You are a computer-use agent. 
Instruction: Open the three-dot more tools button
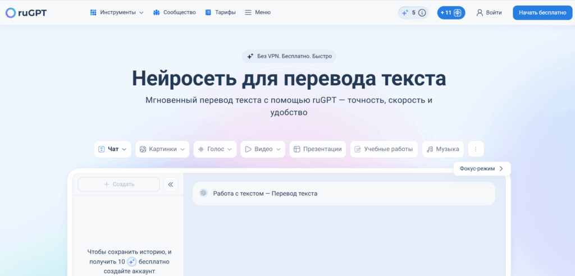click(476, 149)
